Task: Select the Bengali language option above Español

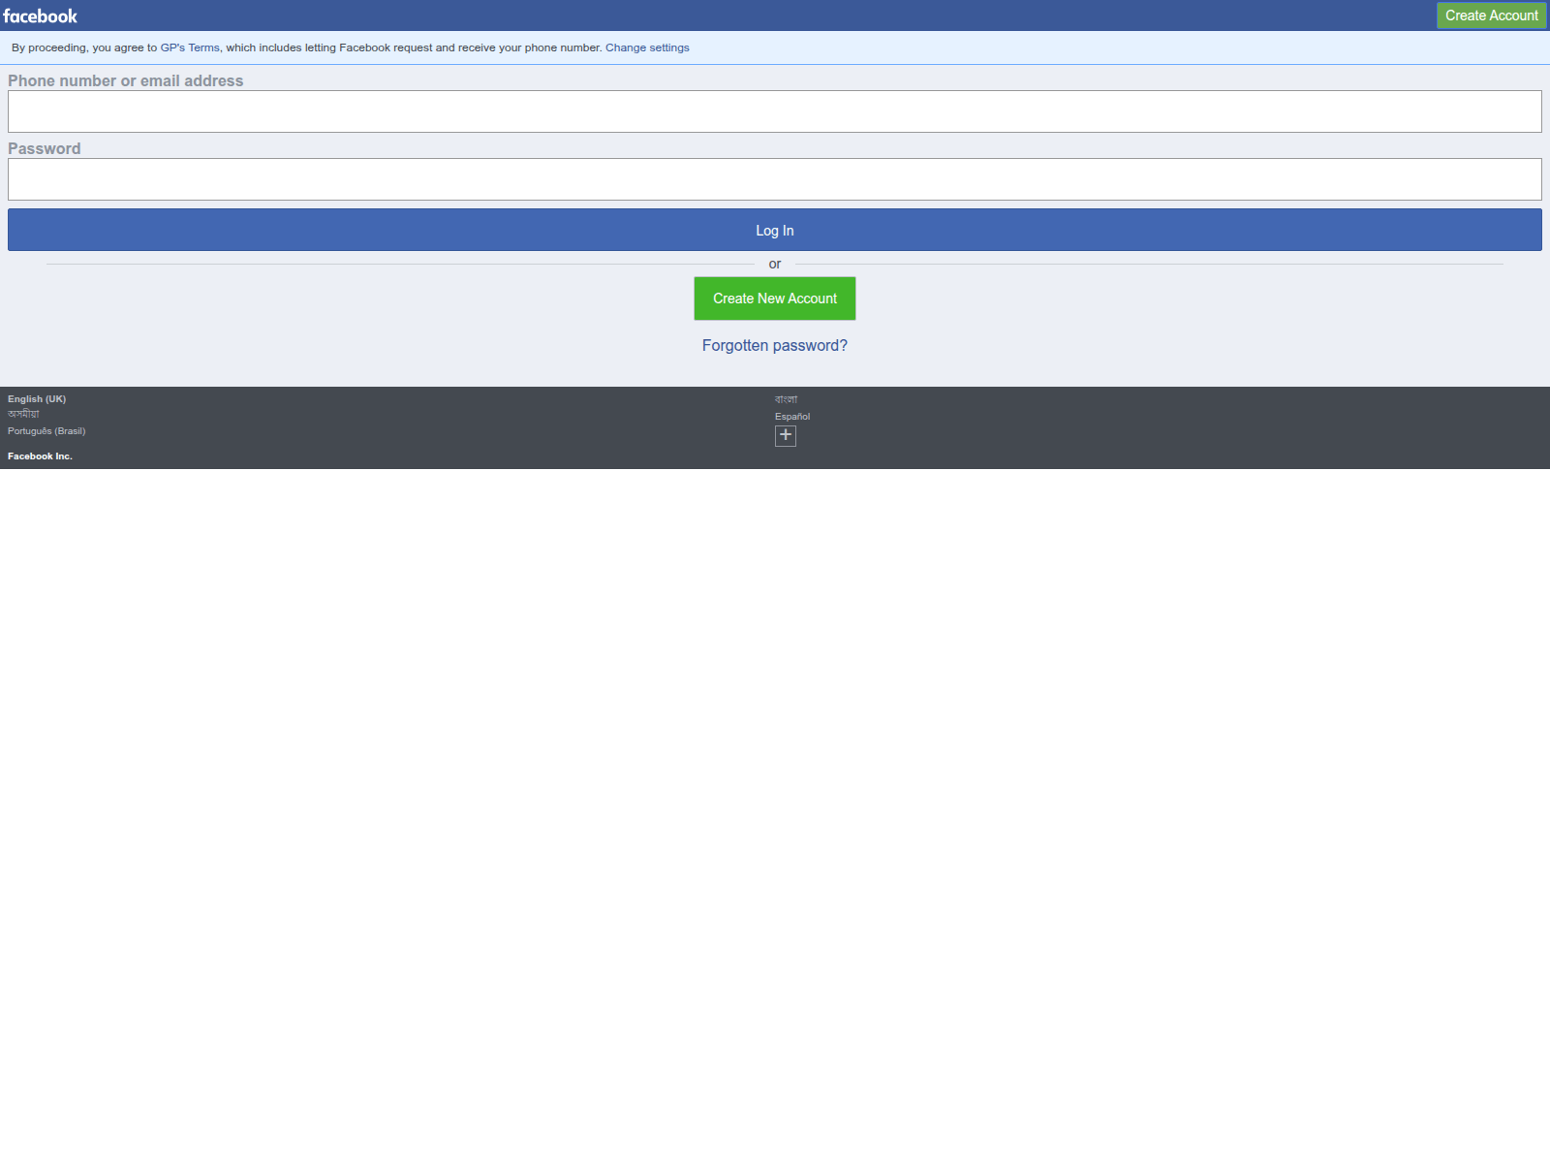Action: click(x=787, y=399)
